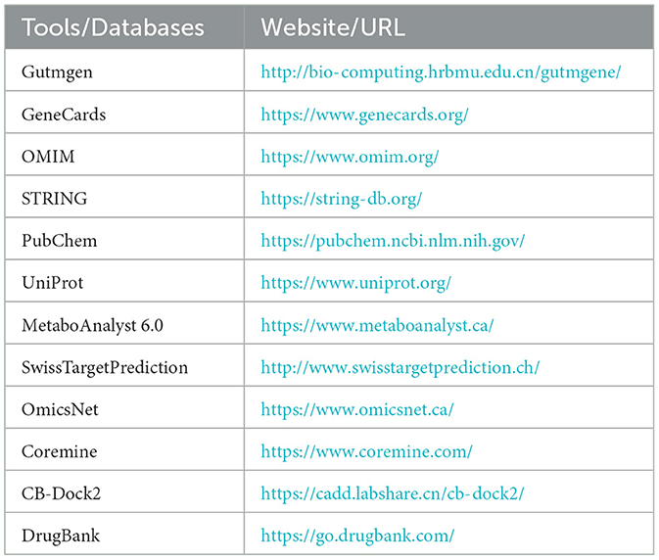Viewport: 659px width, 560px height.
Task: Open the PubChem ncbi.nlm.nih.gov link
Action: 393,241
